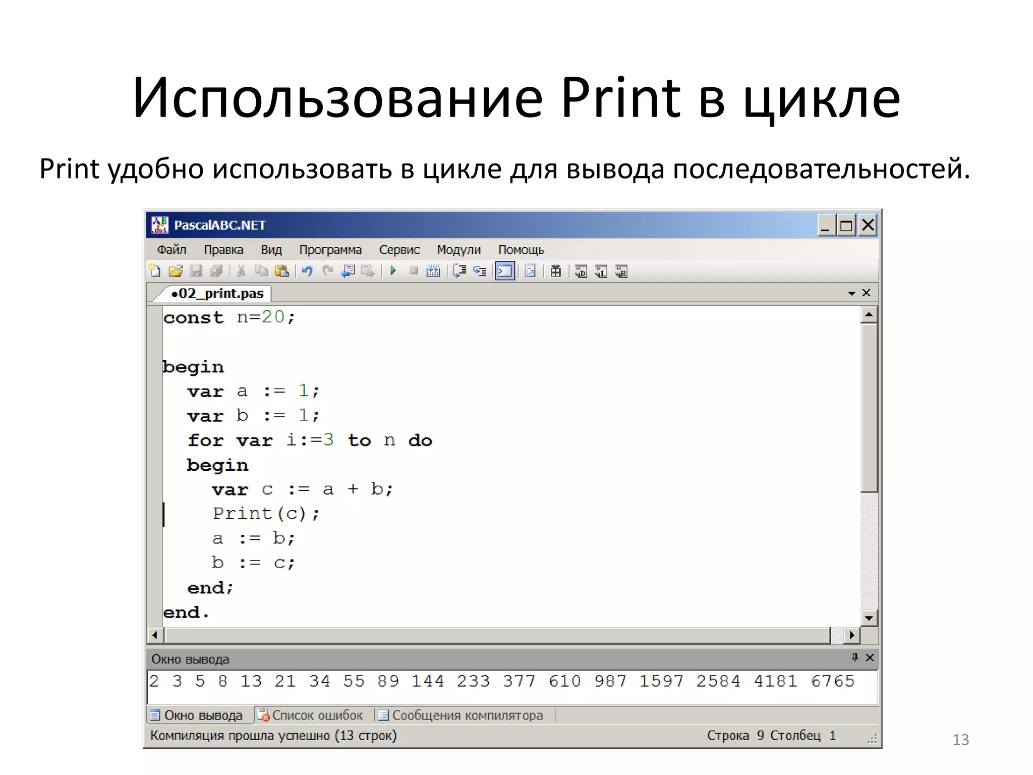This screenshot has width=1033, height=775.
Task: Click the Save diskette icon
Action: (196, 271)
